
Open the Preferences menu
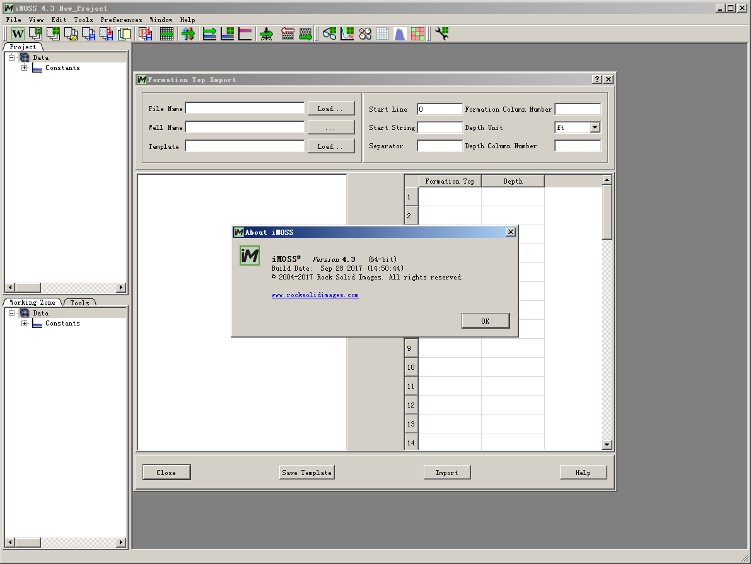pyautogui.click(x=121, y=20)
